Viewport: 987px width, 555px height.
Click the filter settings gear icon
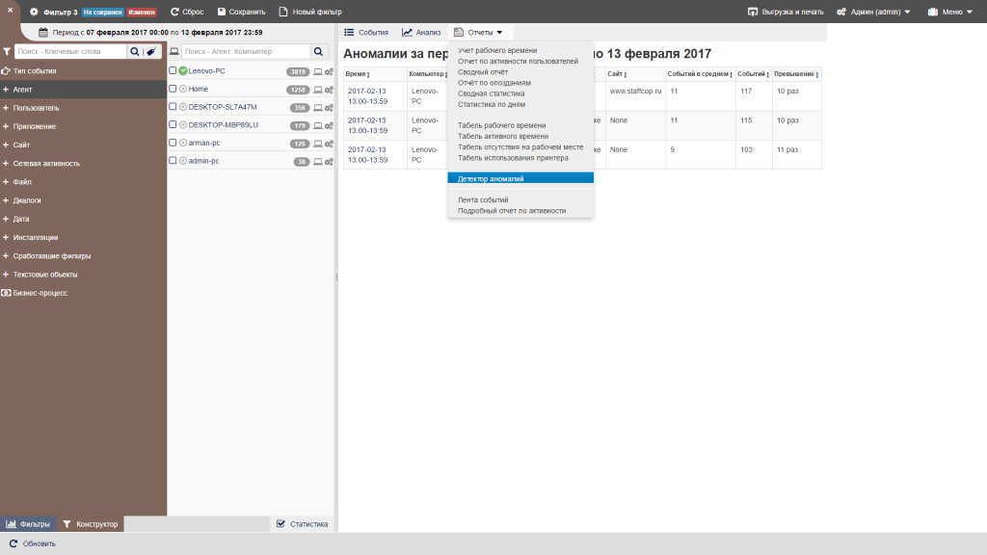click(34, 12)
